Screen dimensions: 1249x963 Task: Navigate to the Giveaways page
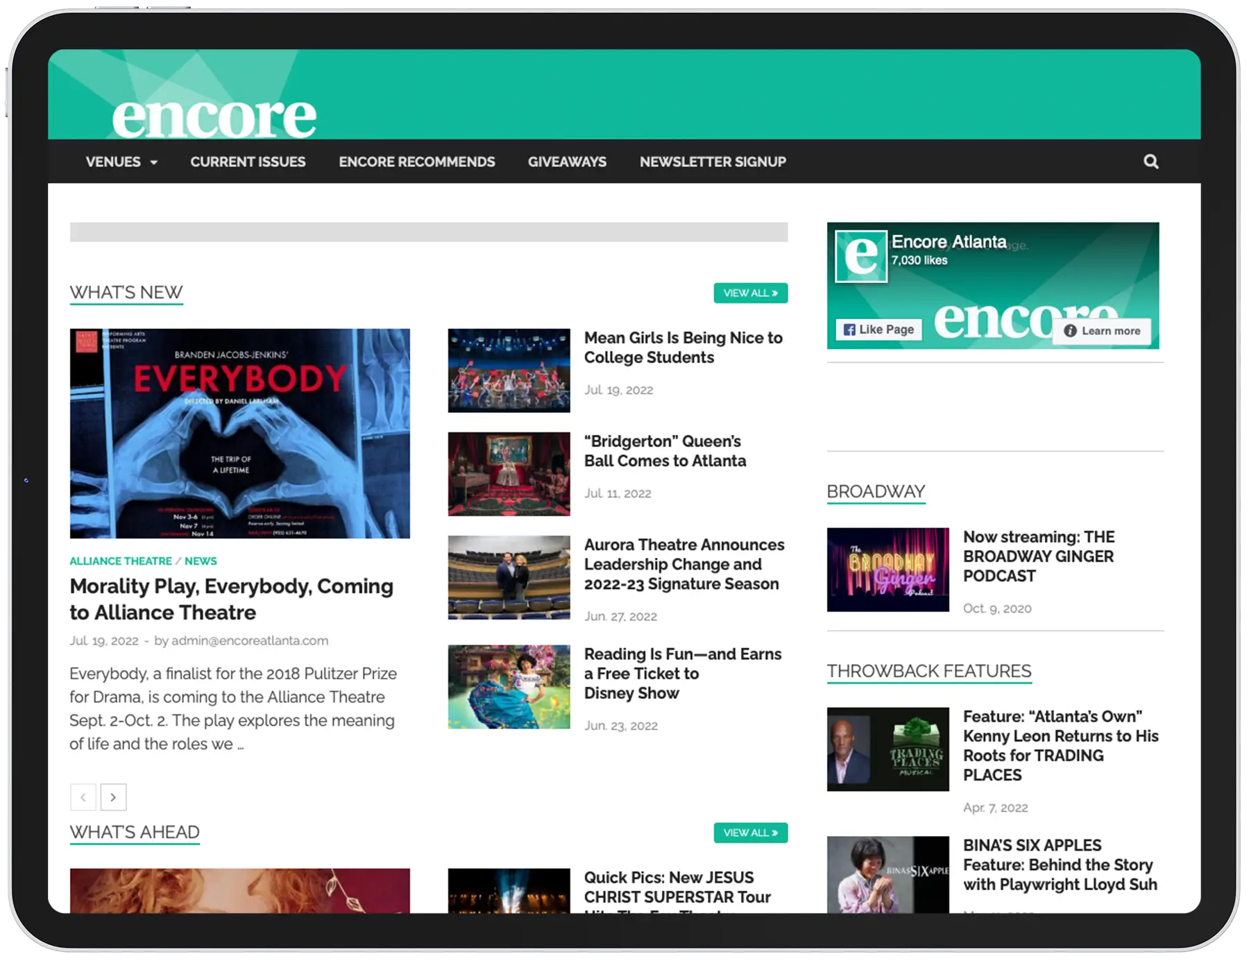pyautogui.click(x=567, y=162)
